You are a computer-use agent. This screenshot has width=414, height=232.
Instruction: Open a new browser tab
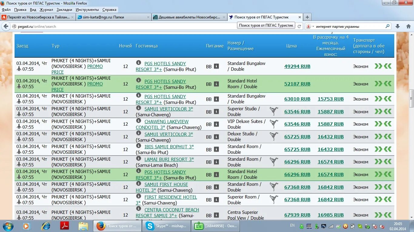(307, 17)
